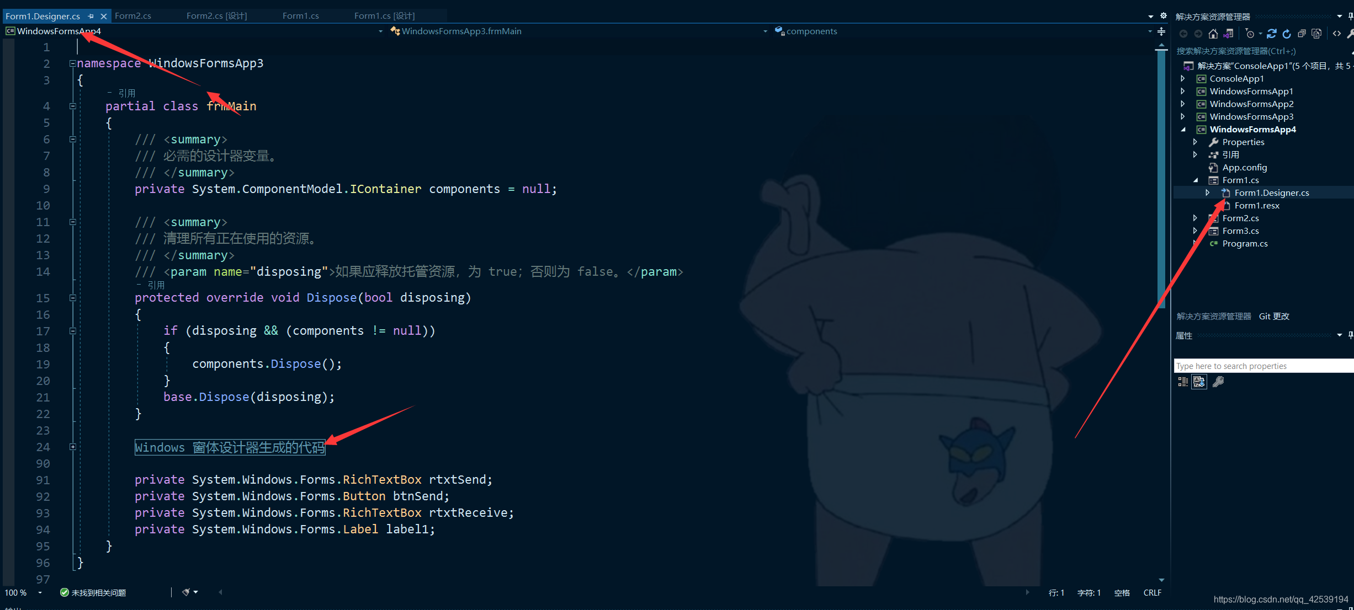This screenshot has width=1354, height=610.
Task: Click the Collapse All icon in Solution Explorer
Action: coord(1302,34)
